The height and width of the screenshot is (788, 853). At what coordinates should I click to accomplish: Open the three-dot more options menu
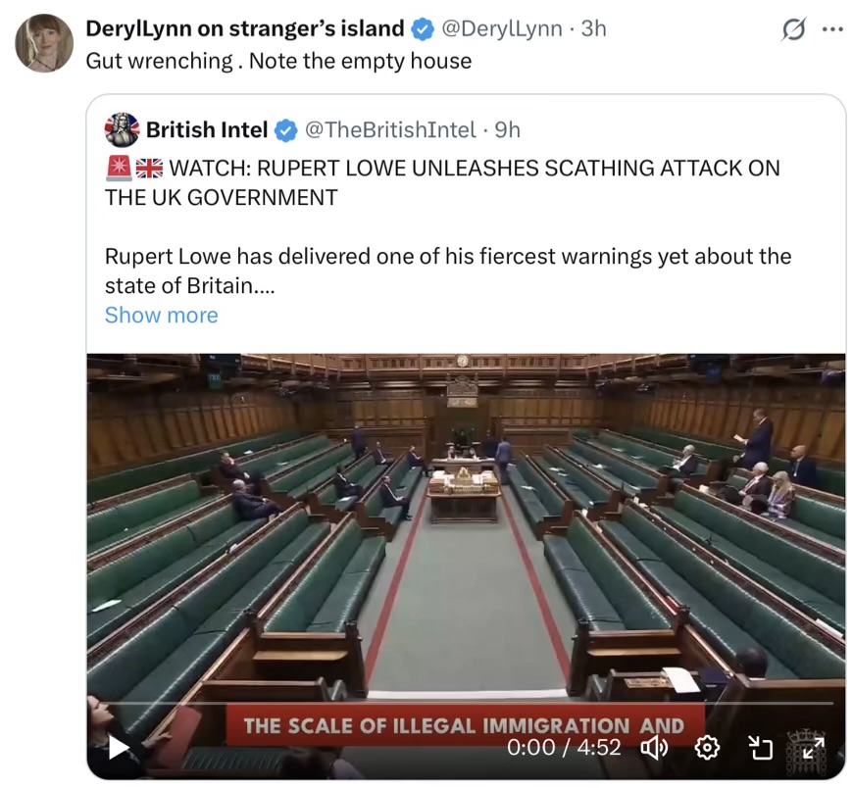coord(832,29)
